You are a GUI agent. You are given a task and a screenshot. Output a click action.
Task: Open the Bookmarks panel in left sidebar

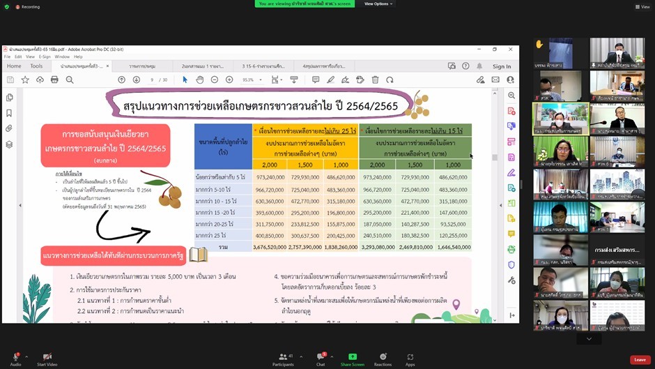coord(9,113)
